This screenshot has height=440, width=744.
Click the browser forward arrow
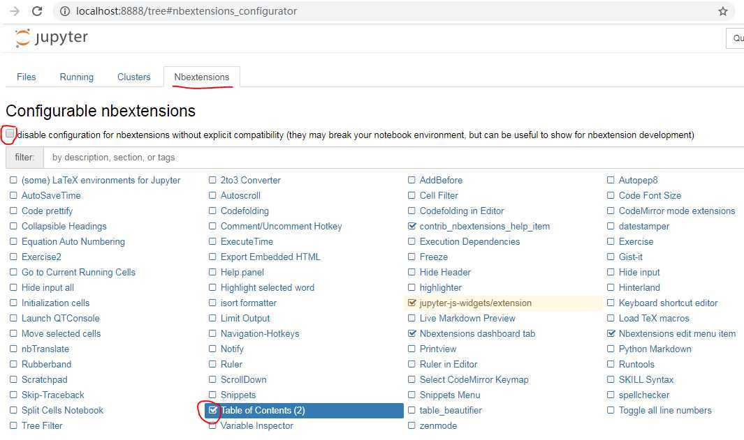(x=15, y=11)
